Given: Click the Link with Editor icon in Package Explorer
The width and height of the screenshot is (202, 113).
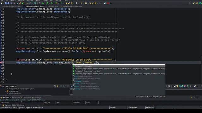Looking at the screenshot, I should tap(57, 86).
